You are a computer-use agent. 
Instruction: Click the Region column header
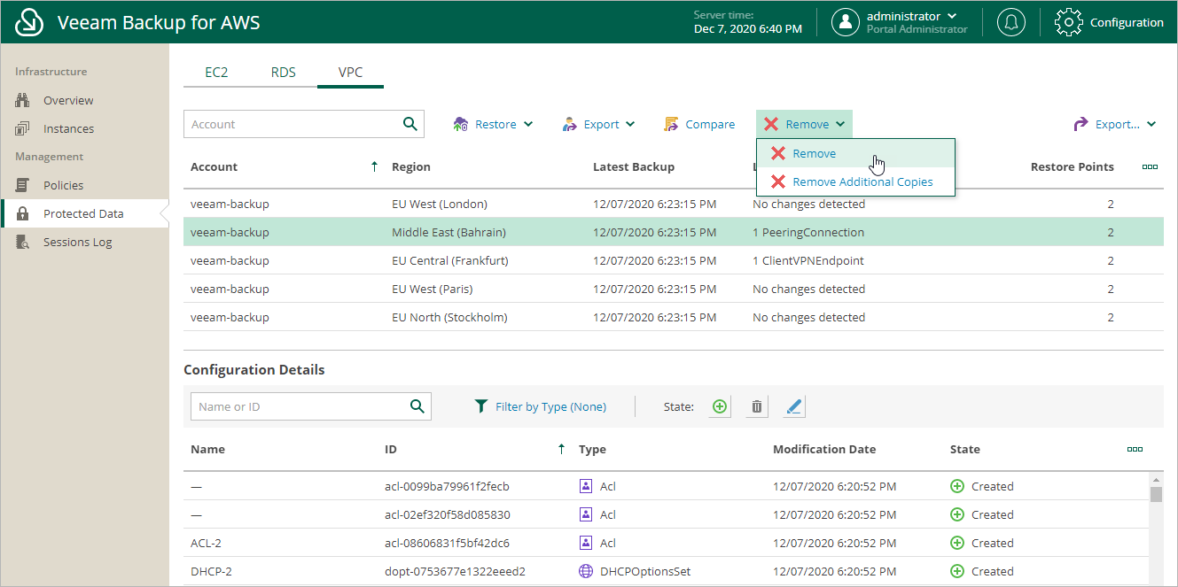click(x=411, y=166)
